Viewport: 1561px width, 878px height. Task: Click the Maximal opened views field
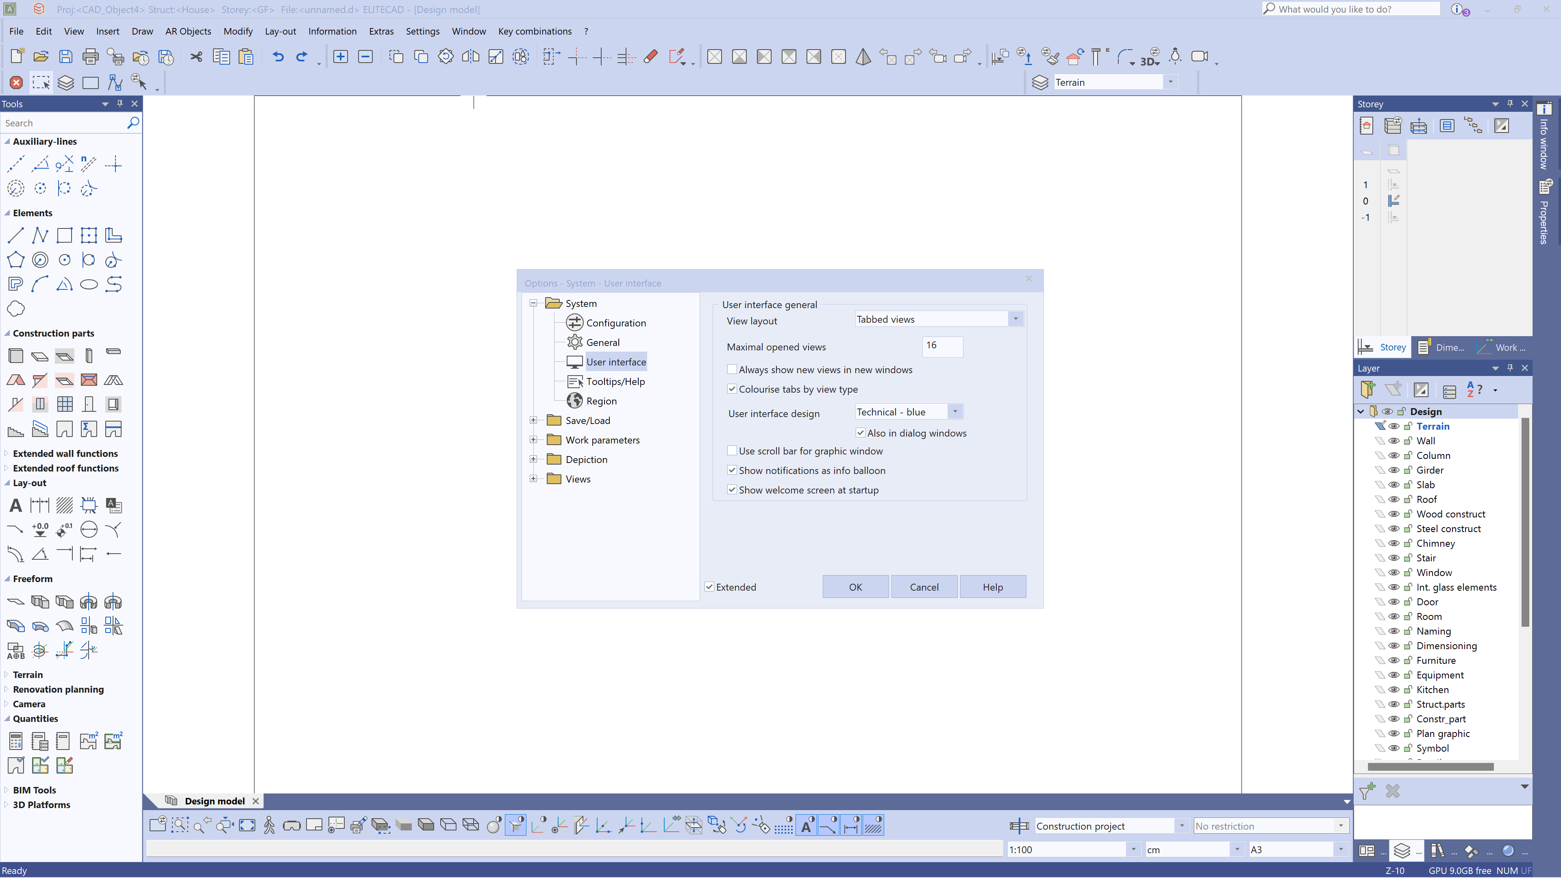(x=942, y=347)
